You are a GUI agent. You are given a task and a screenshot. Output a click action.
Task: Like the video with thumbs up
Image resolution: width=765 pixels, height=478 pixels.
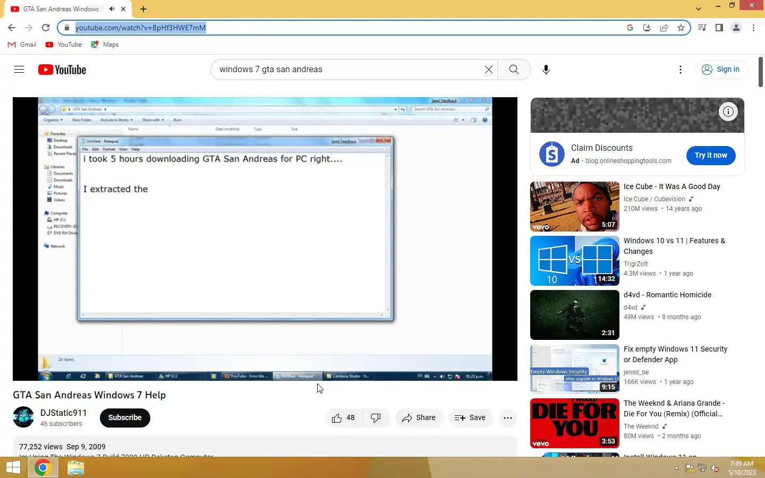click(x=343, y=418)
